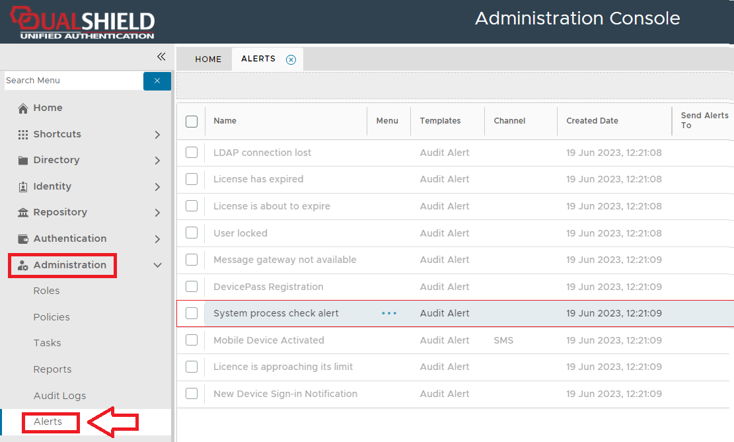This screenshot has width=734, height=442.
Task: Expand the Shortcuts submenu arrow
Action: (x=157, y=135)
